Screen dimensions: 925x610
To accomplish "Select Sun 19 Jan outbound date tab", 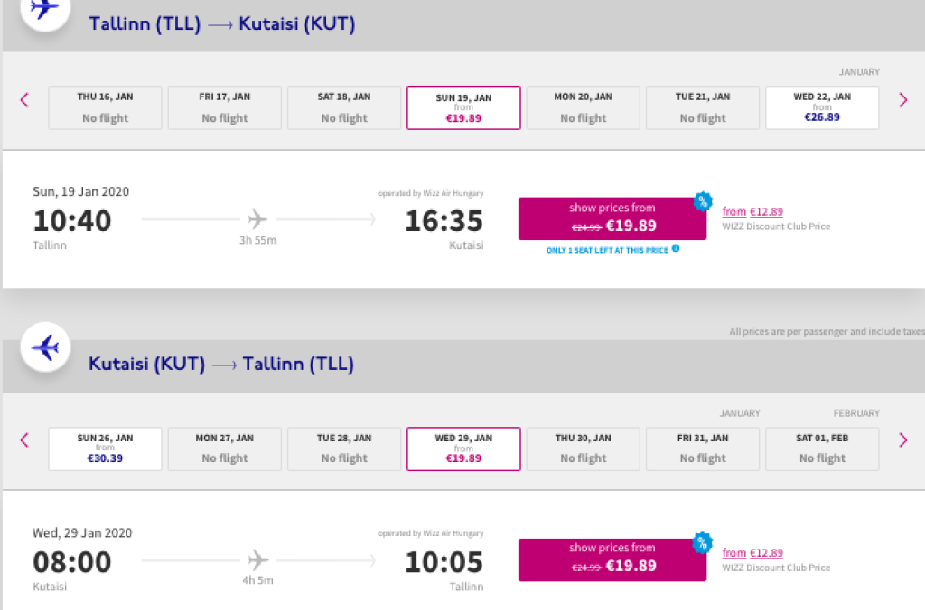I will pyautogui.click(x=463, y=107).
